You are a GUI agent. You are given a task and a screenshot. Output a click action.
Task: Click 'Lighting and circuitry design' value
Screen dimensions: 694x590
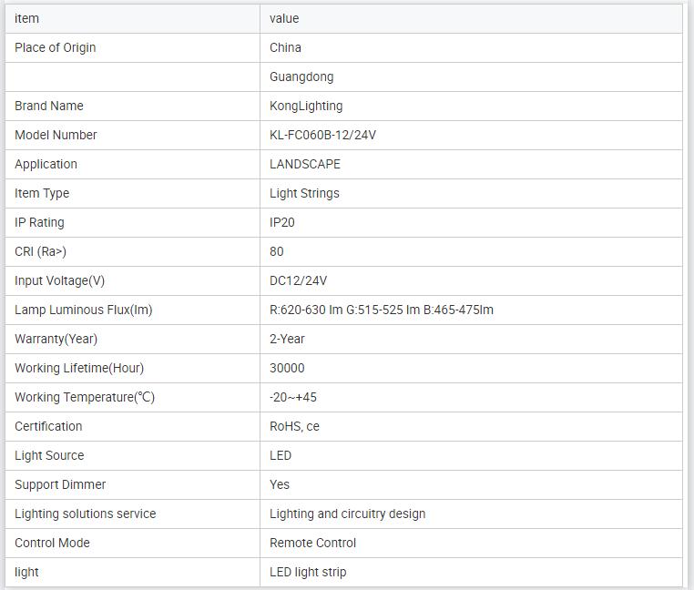(x=347, y=514)
